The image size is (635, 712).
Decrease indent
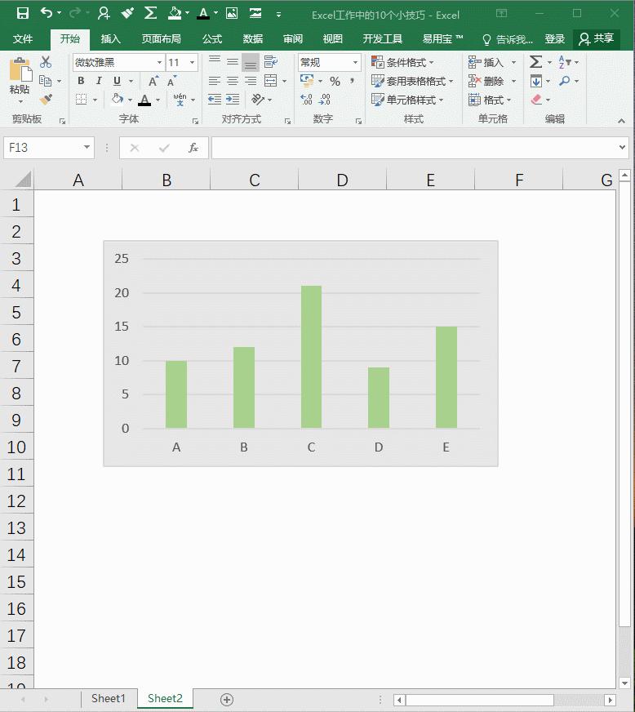click(x=214, y=99)
